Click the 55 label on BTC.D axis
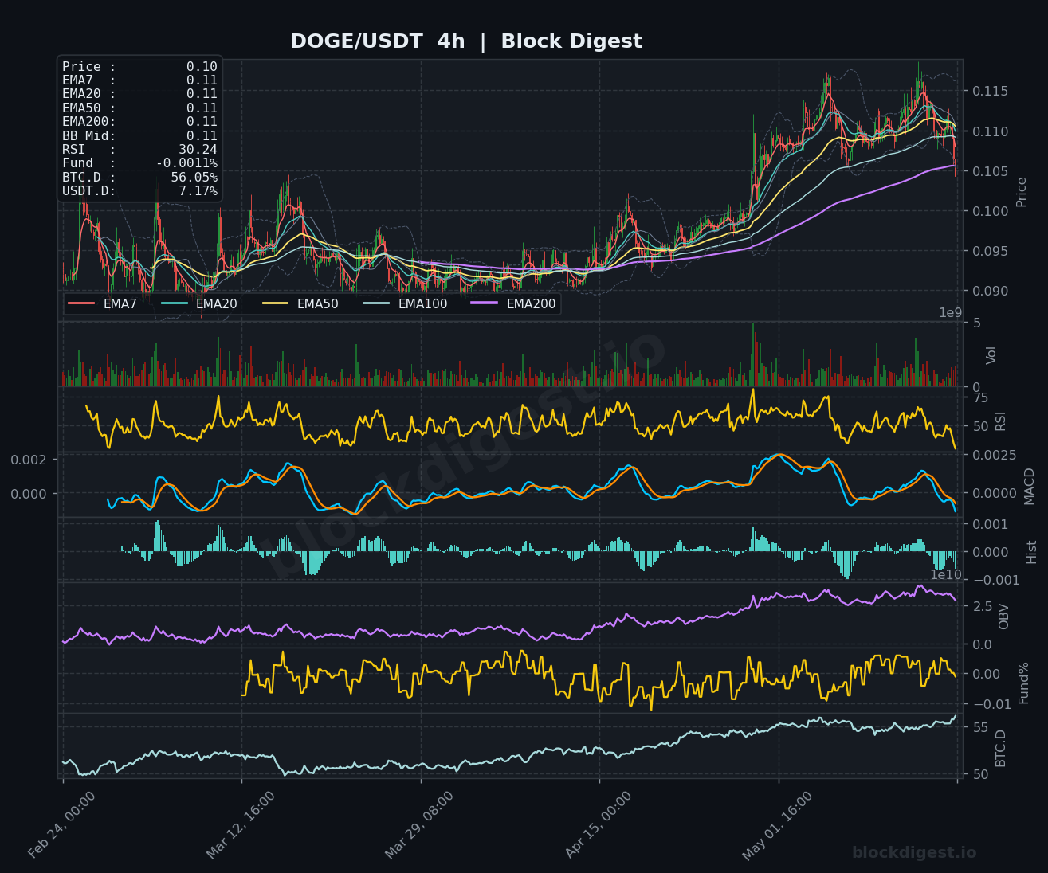 click(x=980, y=727)
